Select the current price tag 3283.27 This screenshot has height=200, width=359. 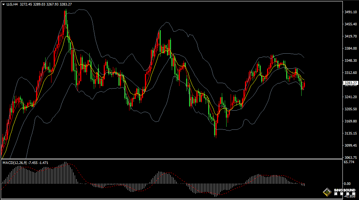click(351, 83)
